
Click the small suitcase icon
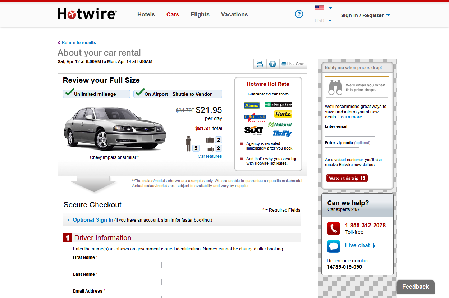211,148
